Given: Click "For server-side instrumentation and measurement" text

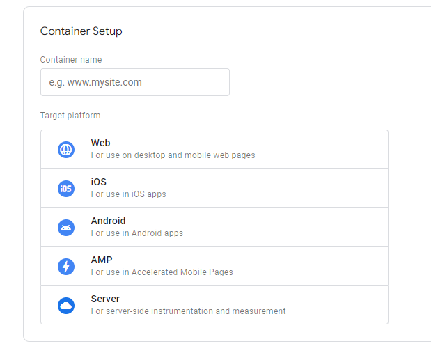Looking at the screenshot, I should 189,311.
